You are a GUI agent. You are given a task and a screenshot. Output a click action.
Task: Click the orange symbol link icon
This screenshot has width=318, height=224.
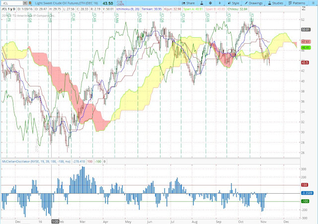30,3
